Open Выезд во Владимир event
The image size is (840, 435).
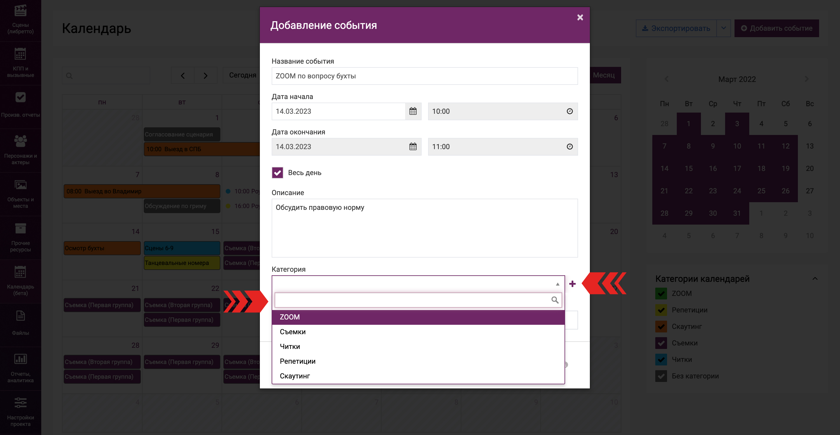coord(142,191)
